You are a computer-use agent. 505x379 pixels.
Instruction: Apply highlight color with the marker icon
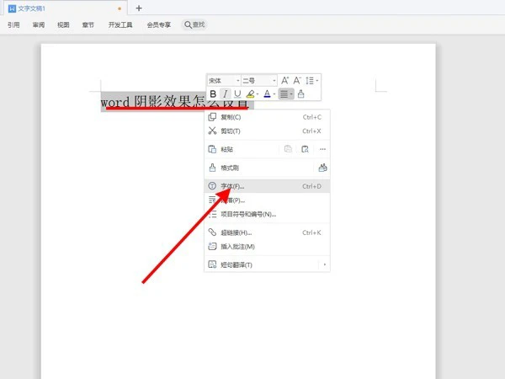tap(250, 93)
